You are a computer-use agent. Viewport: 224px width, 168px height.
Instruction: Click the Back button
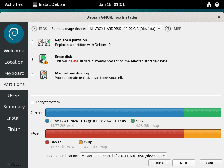coord(160,163)
